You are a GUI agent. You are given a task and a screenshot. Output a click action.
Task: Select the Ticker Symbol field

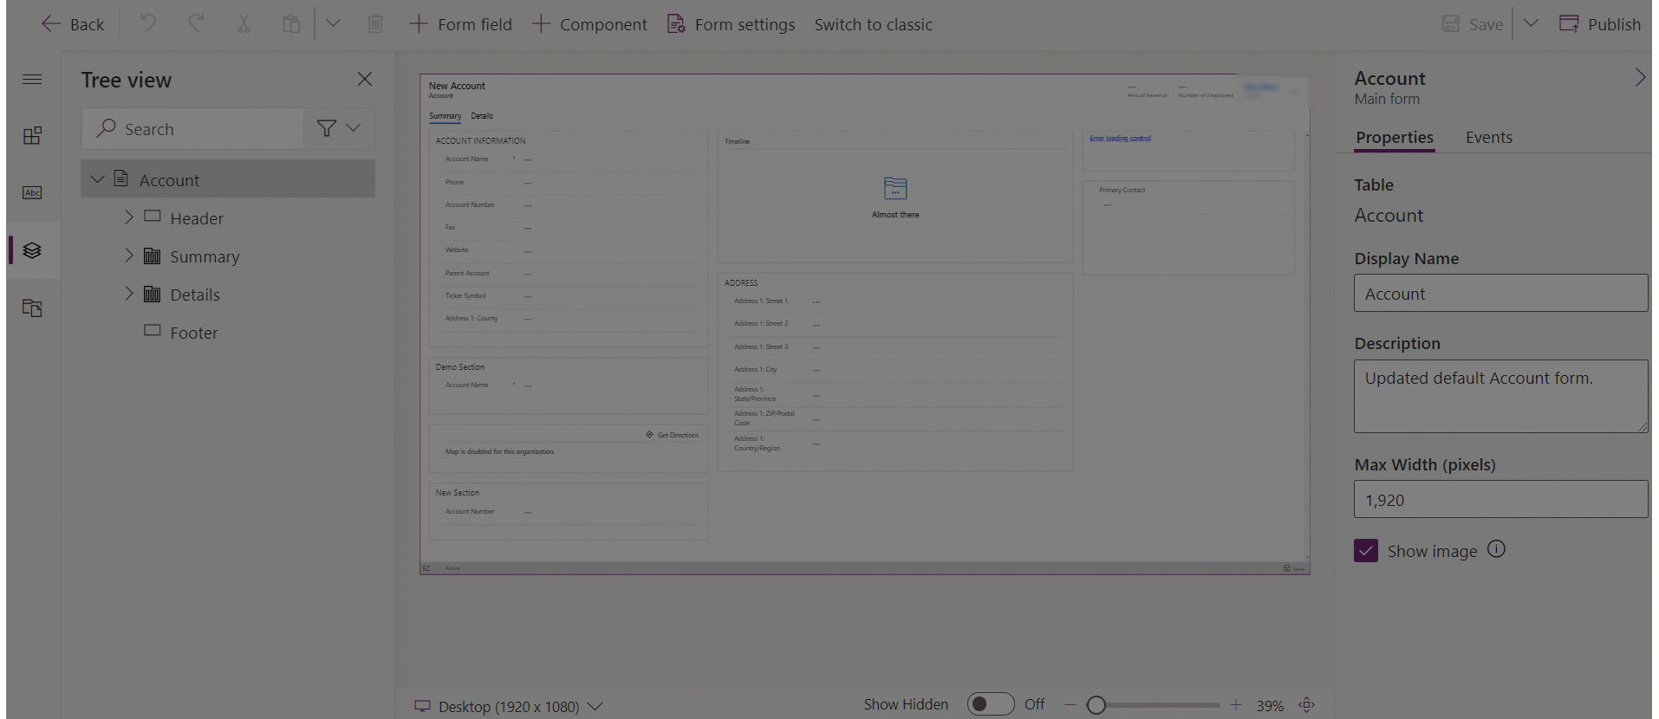click(569, 296)
